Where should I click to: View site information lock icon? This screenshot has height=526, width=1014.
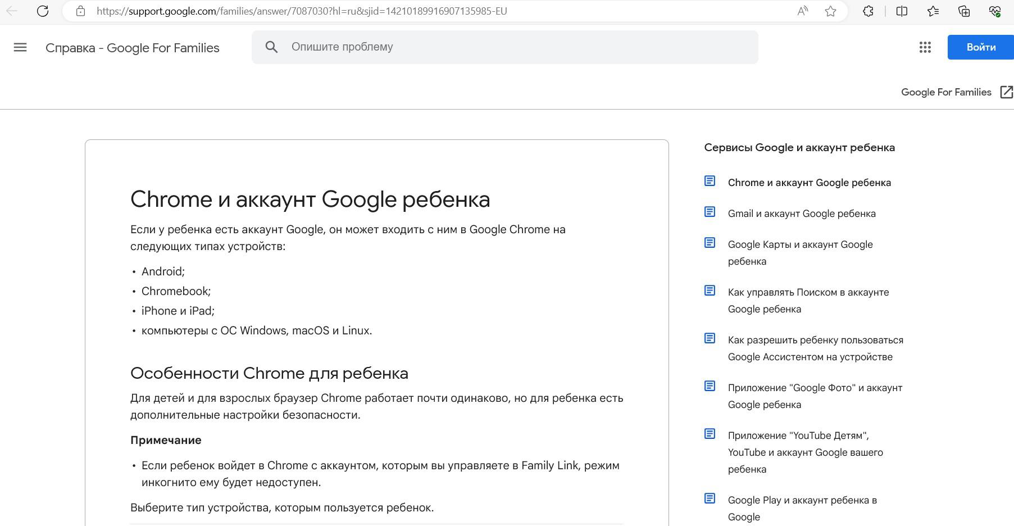tap(80, 11)
